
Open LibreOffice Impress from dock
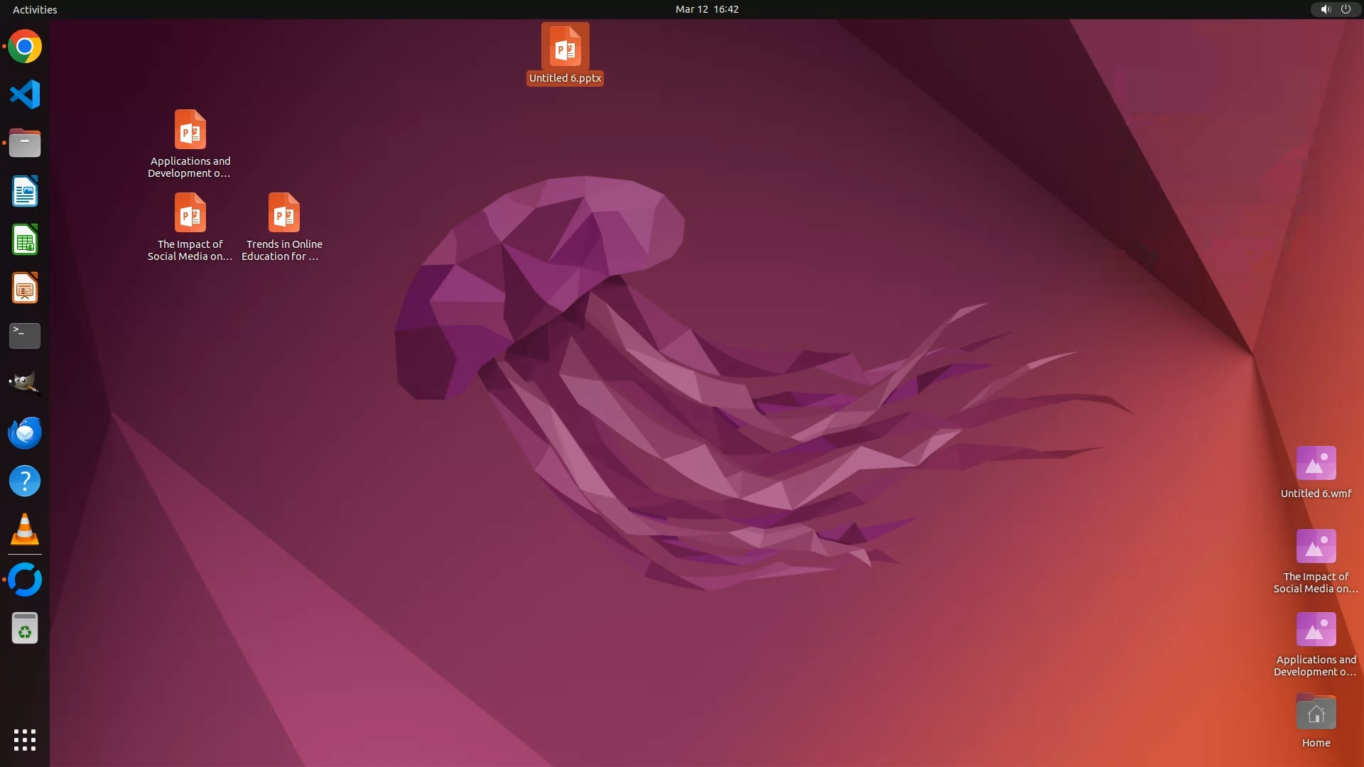click(25, 288)
